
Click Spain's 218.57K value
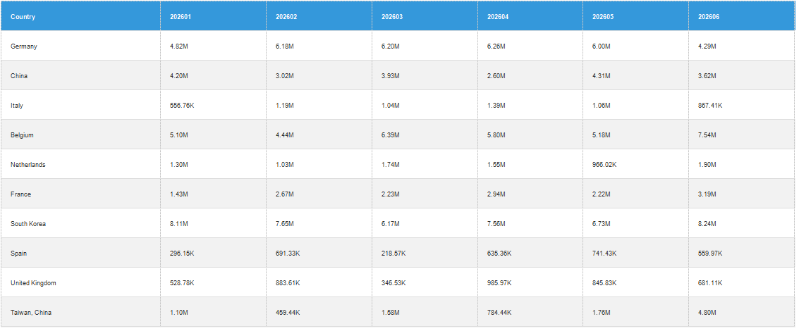[394, 253]
